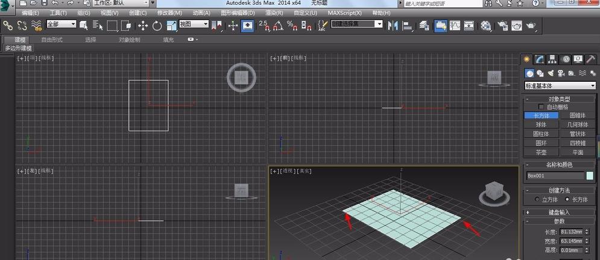Open the Modify panel tab icon
600x260 pixels.
[x=540, y=59]
